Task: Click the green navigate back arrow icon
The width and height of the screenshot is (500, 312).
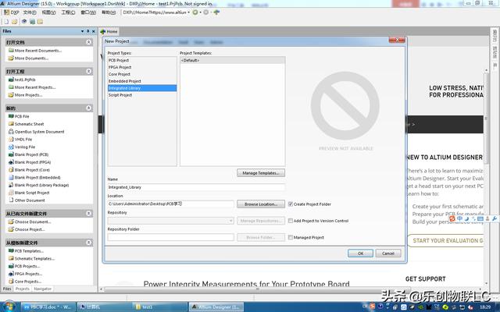Action: (x=195, y=12)
